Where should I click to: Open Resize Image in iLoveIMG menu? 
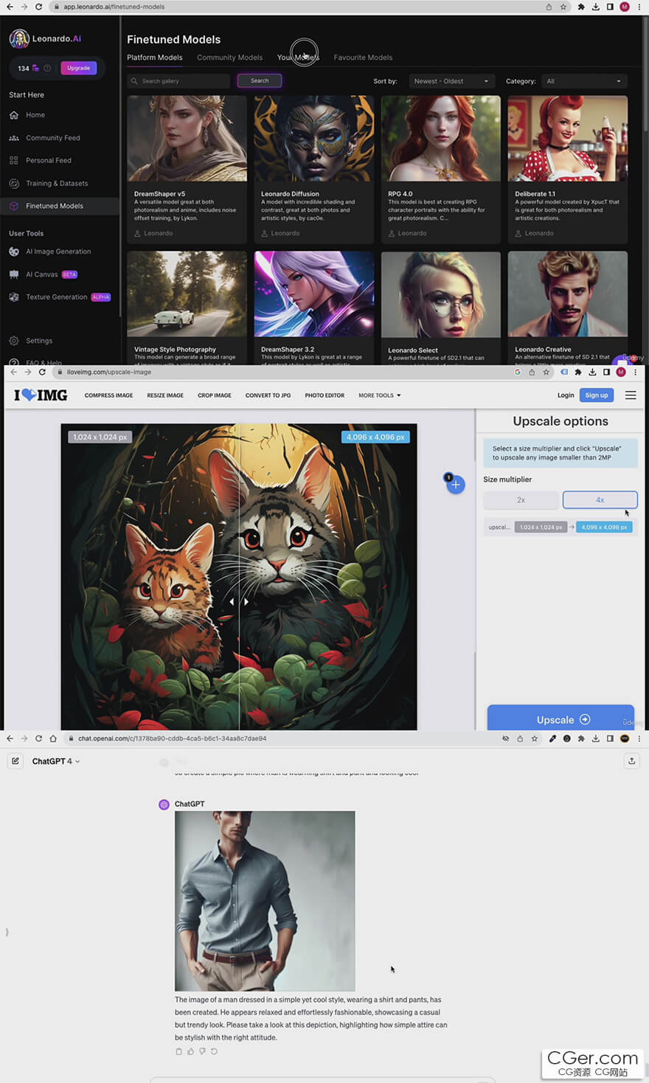[165, 395]
